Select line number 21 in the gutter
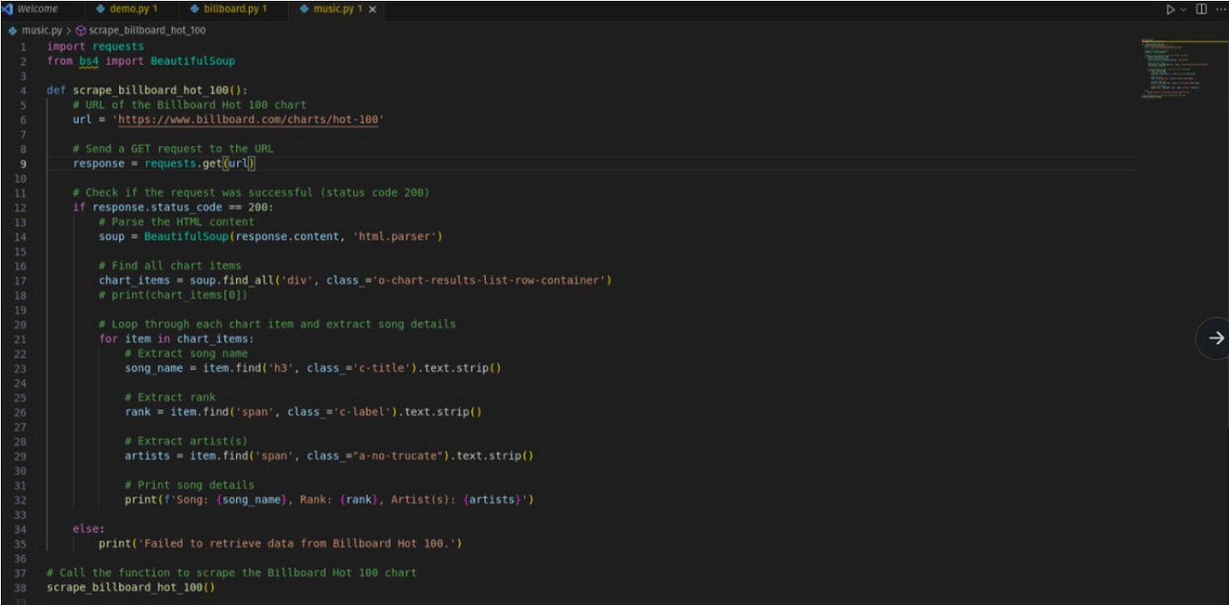Image resolution: width=1229 pixels, height=605 pixels. pyautogui.click(x=22, y=339)
